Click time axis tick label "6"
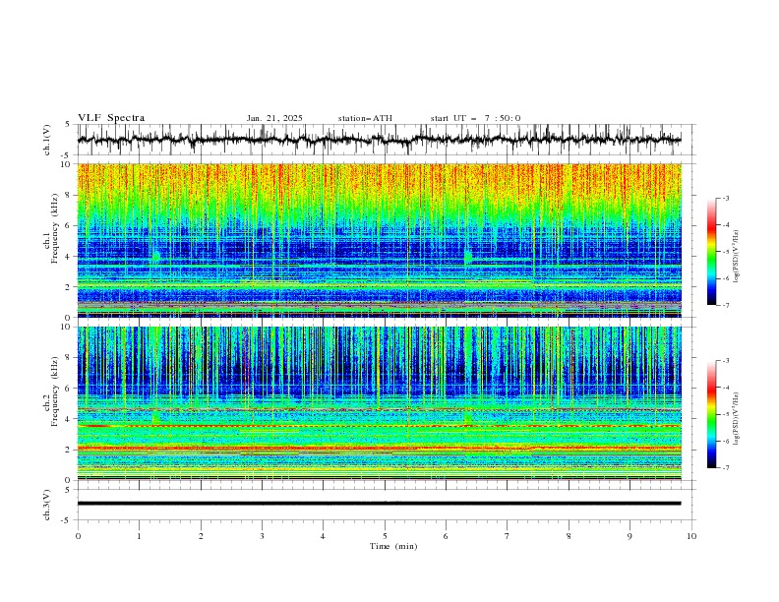Viewport: 779px width, 602px height. pos(446,536)
